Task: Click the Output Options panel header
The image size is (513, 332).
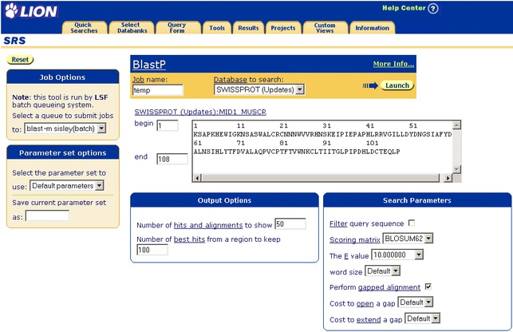Action: [x=224, y=200]
